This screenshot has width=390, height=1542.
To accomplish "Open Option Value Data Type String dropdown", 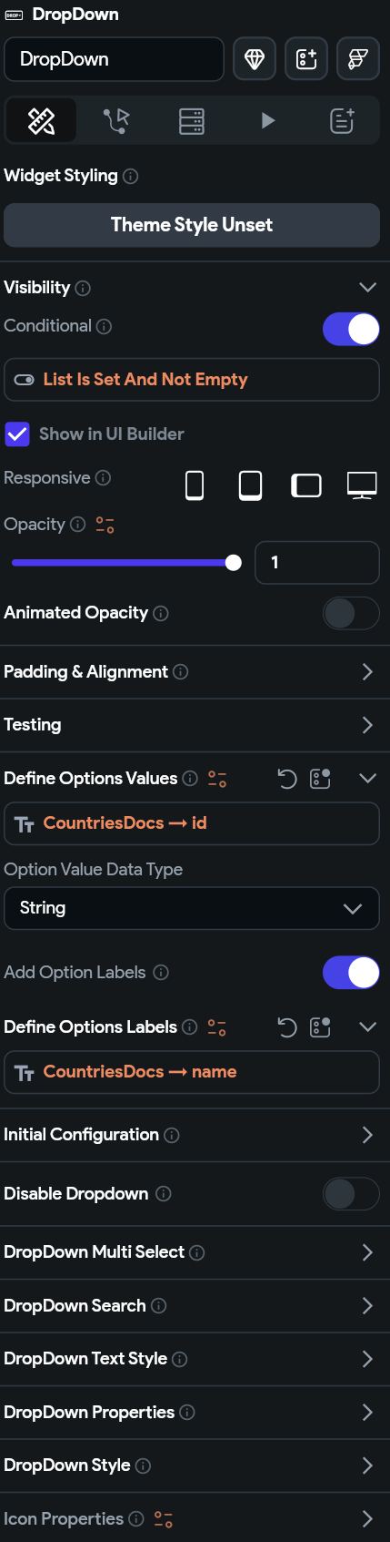I will point(192,908).
